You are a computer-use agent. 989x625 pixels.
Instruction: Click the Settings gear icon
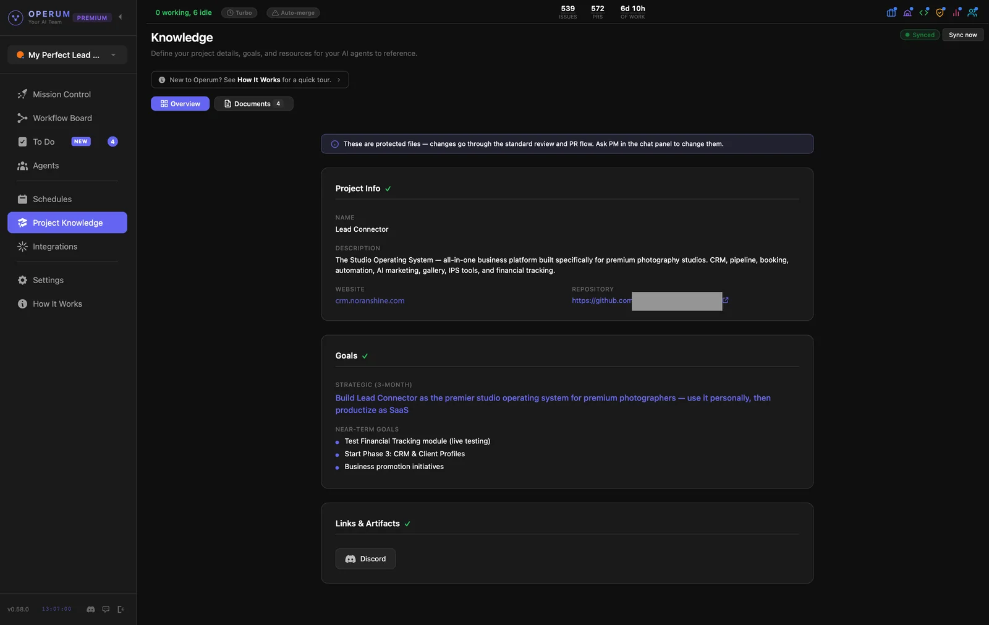[x=22, y=280]
